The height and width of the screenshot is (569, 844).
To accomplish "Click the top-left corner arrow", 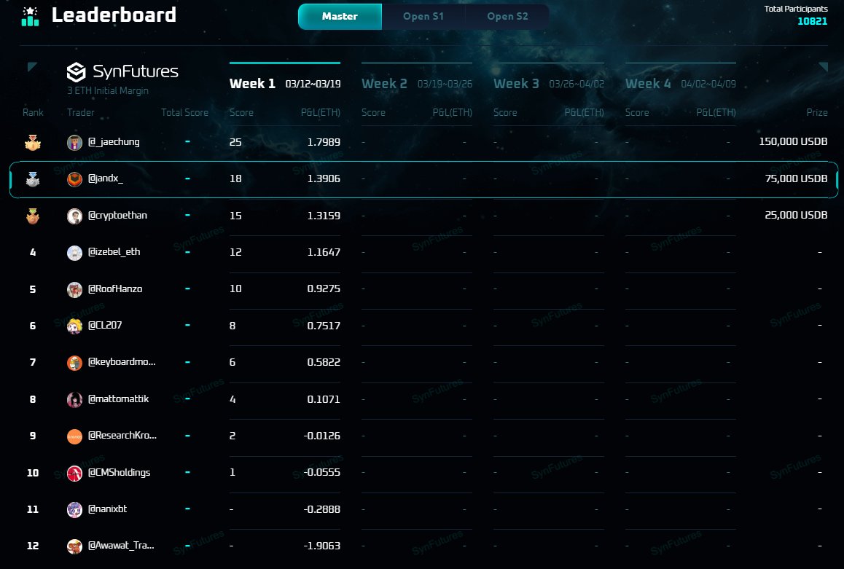I will point(32,67).
